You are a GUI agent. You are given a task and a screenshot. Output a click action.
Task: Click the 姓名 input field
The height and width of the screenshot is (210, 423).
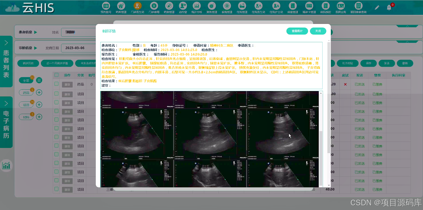point(79,32)
